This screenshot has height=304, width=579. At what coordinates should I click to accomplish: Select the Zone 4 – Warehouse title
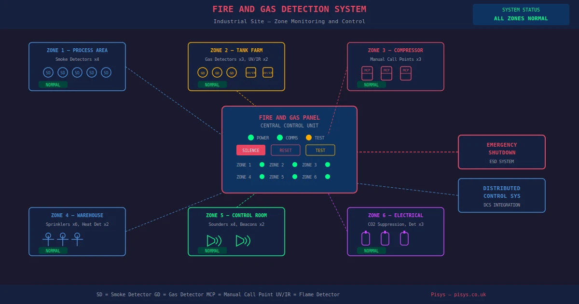pos(77,215)
